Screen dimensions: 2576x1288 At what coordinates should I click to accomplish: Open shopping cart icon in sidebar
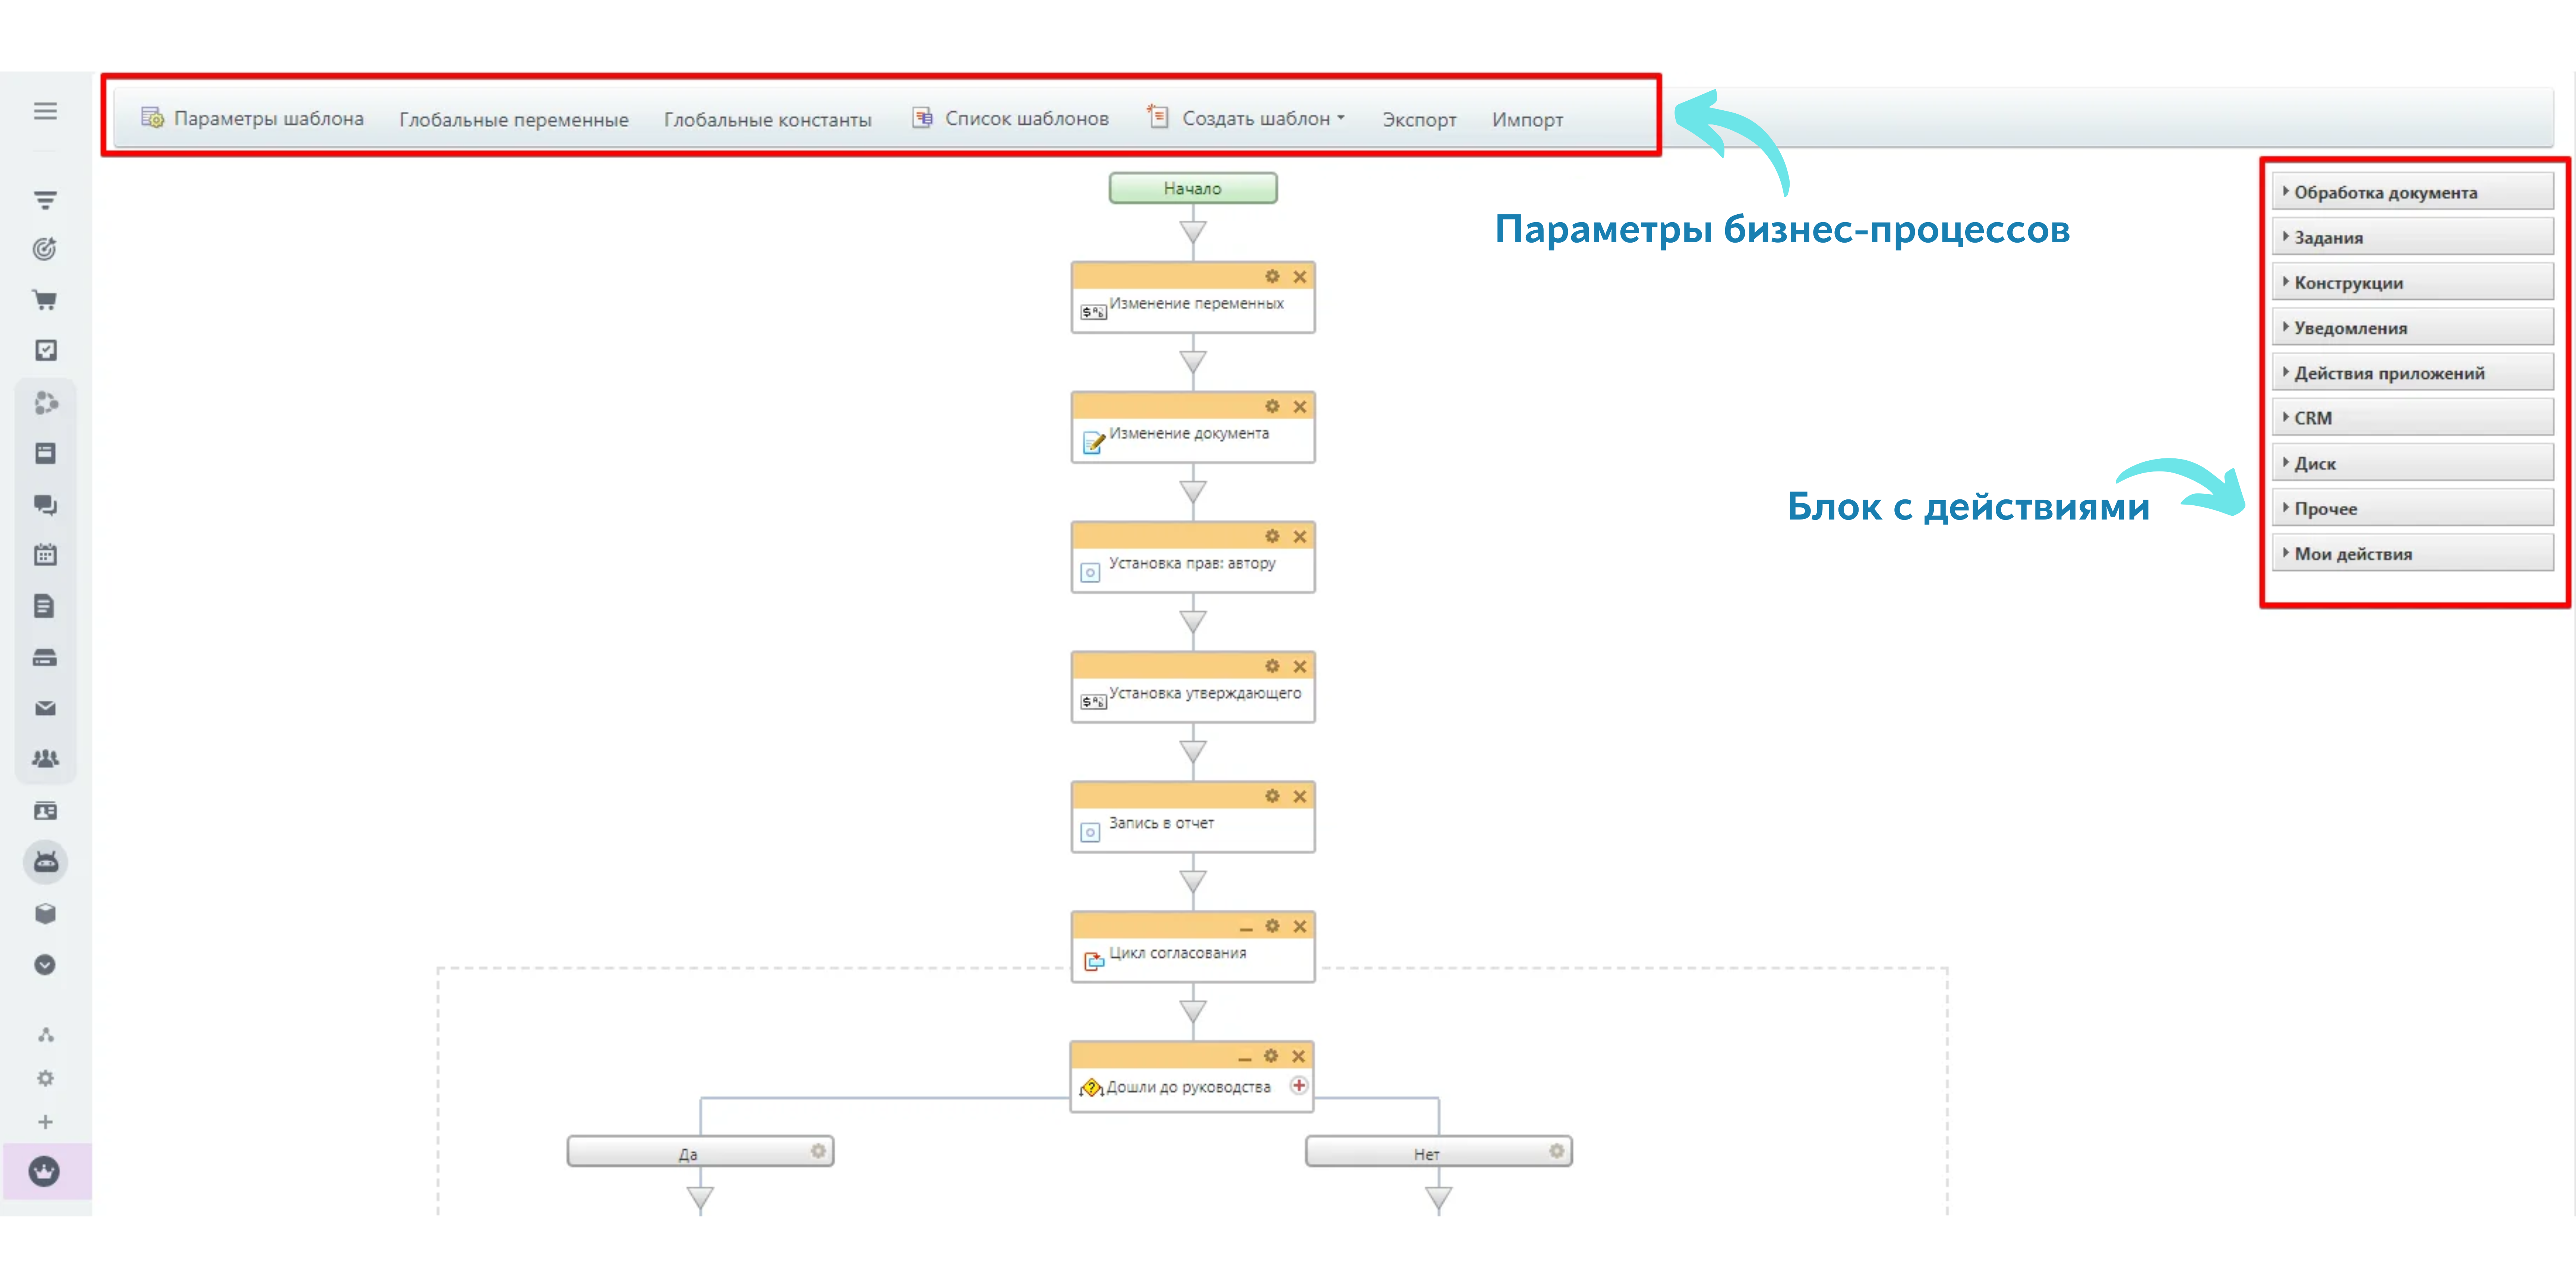[45, 300]
